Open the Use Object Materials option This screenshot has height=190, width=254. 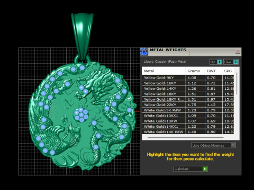coord(214,145)
